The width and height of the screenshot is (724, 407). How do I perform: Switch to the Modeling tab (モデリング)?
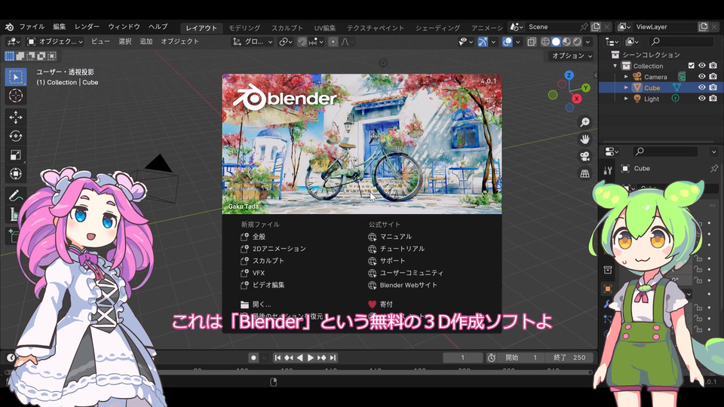[x=244, y=28]
